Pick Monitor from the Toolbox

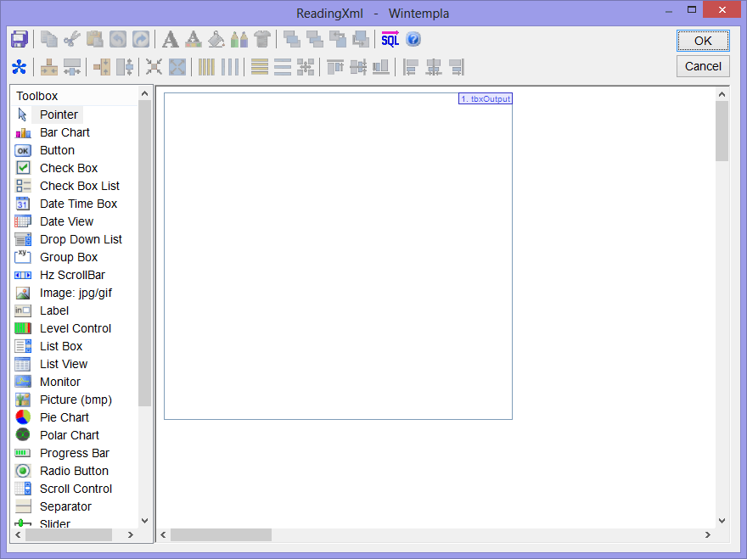pyautogui.click(x=60, y=382)
